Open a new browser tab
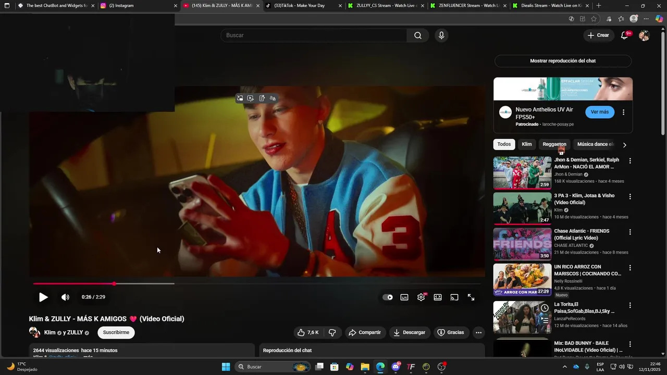This screenshot has width=667, height=375. (599, 6)
